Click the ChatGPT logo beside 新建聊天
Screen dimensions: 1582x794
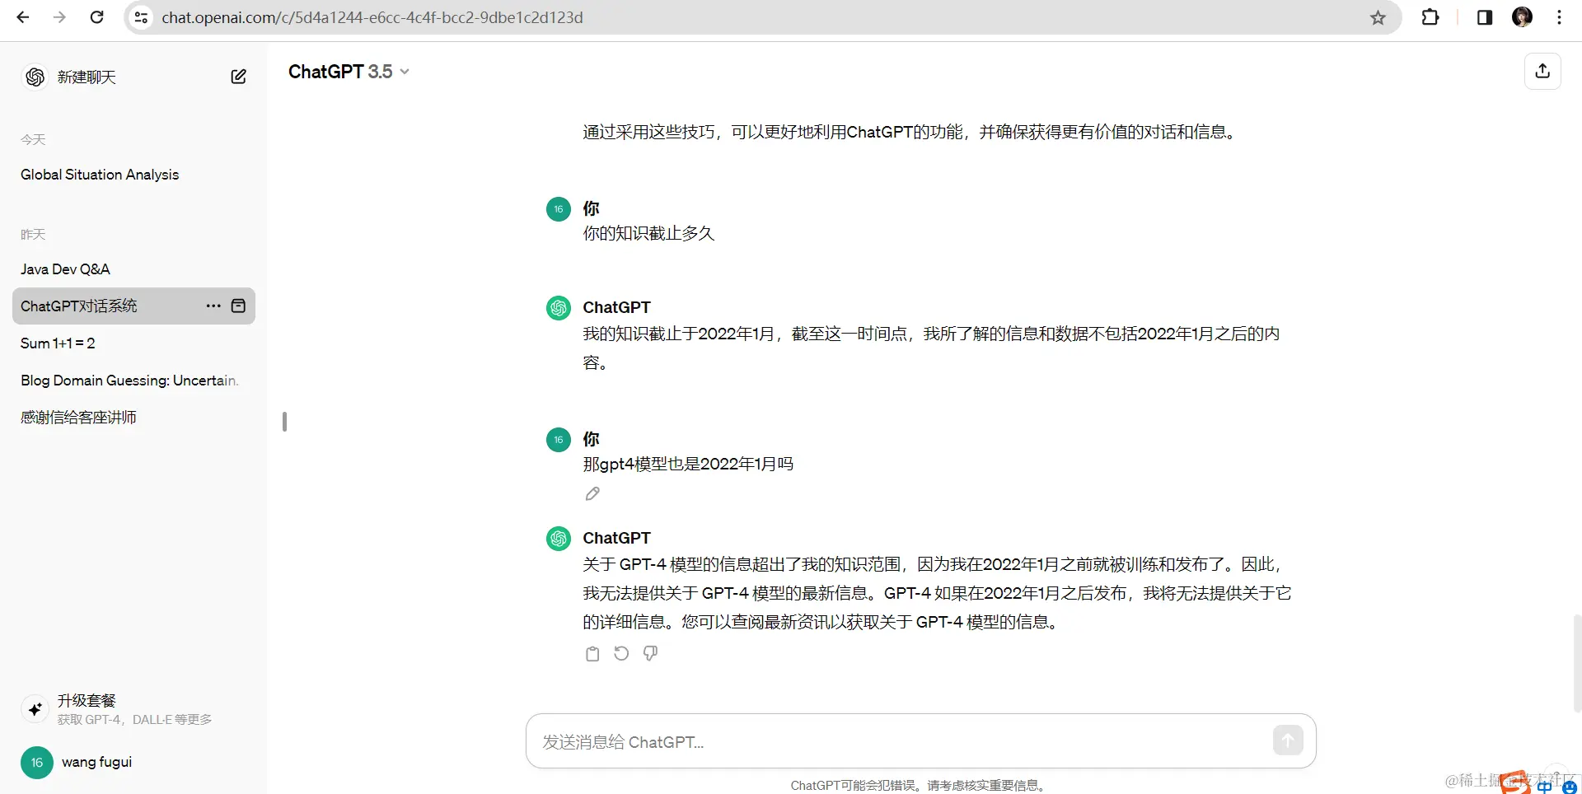pos(35,77)
